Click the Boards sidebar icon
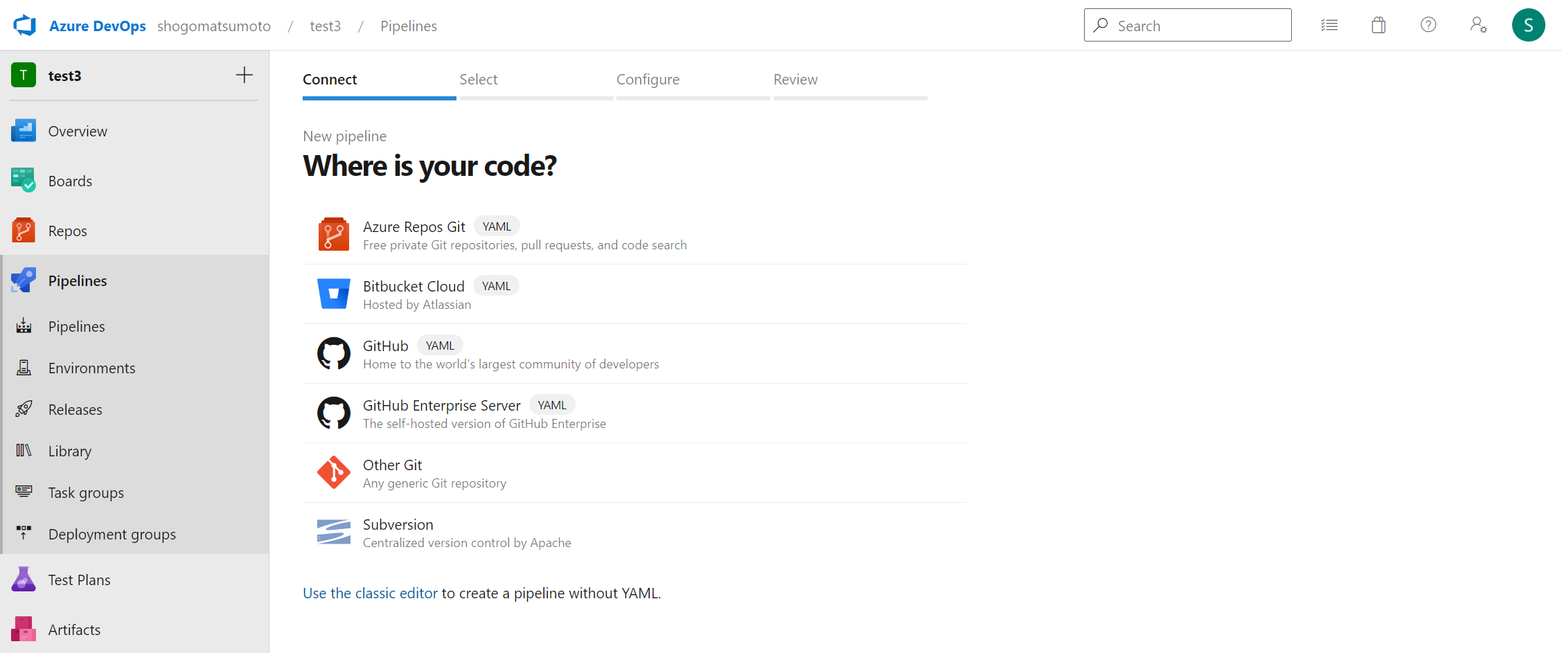The height and width of the screenshot is (653, 1562). pyautogui.click(x=24, y=181)
